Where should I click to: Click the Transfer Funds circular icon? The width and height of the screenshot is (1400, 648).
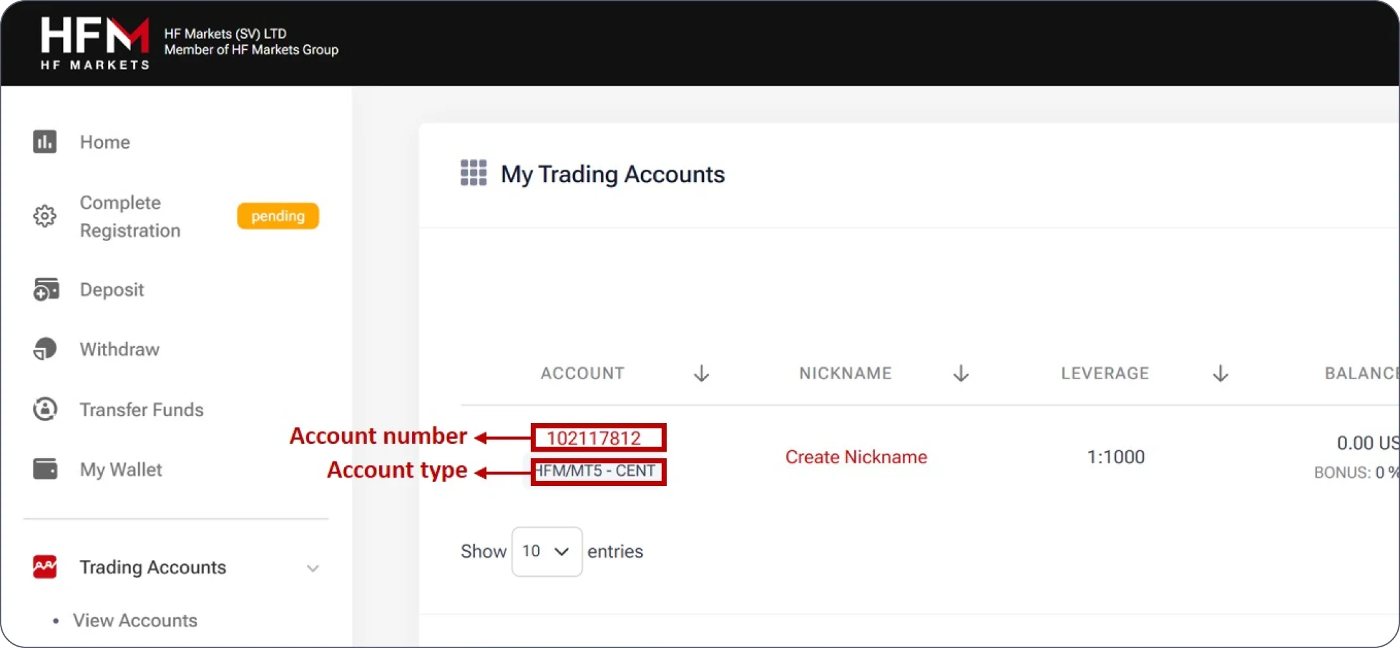click(x=45, y=410)
